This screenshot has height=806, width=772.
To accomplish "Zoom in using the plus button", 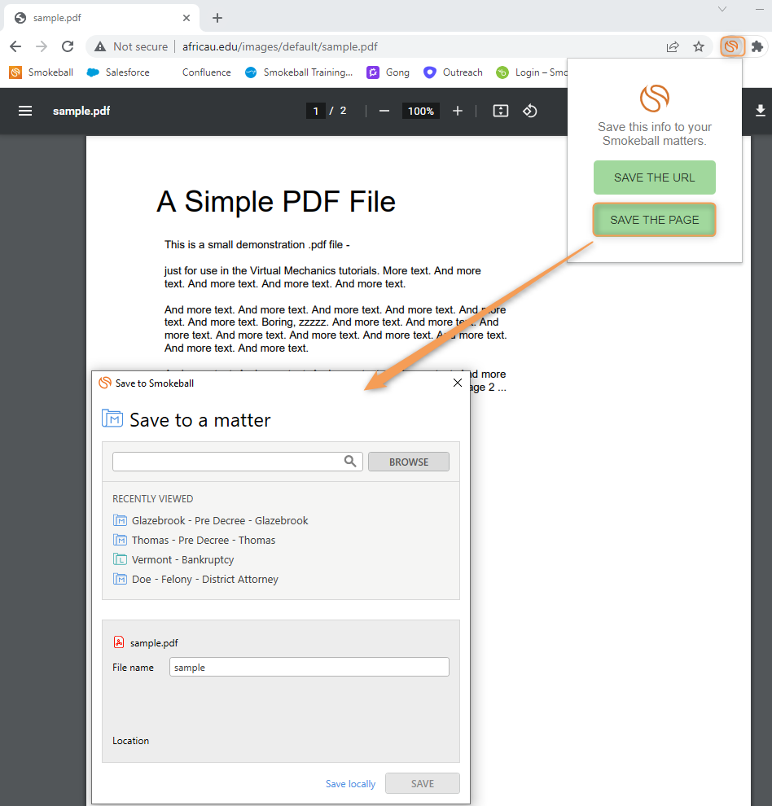I will (457, 111).
